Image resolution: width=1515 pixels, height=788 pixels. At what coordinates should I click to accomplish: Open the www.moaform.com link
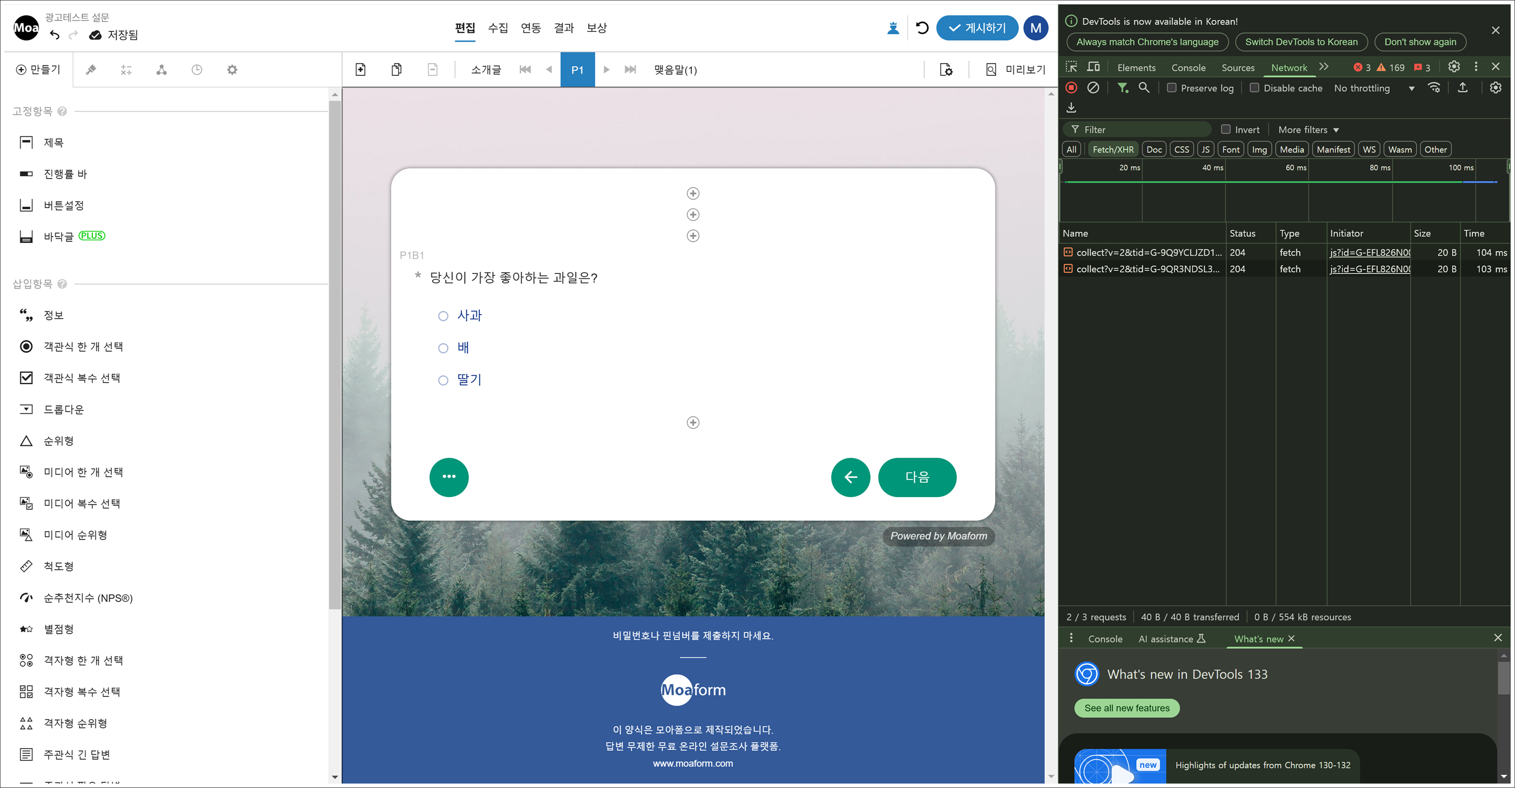692,763
